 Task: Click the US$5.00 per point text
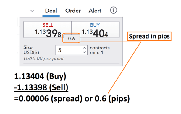(x=44, y=59)
